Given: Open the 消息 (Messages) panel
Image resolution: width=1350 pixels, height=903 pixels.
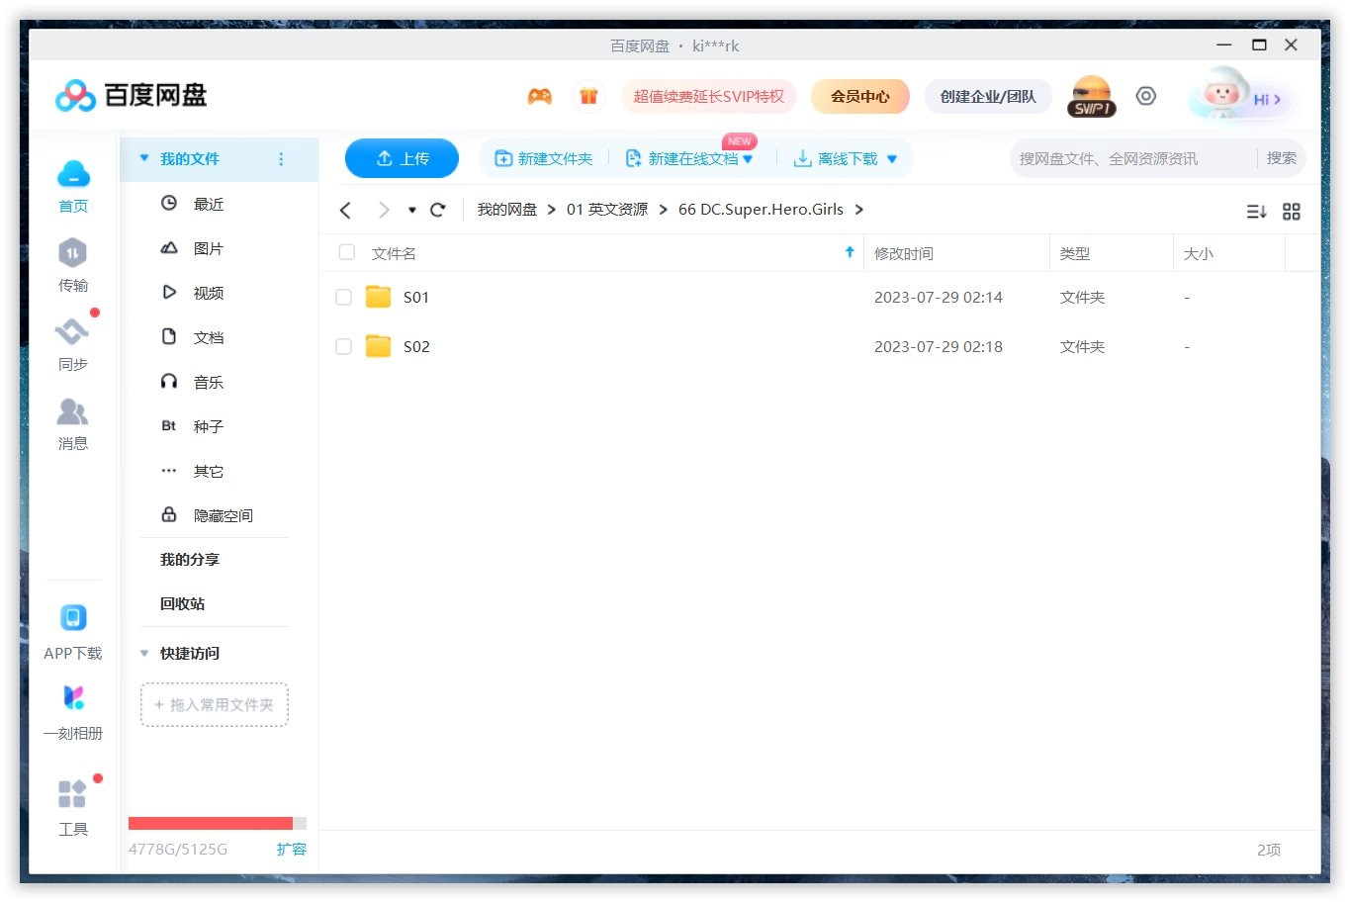Looking at the screenshot, I should click(72, 423).
